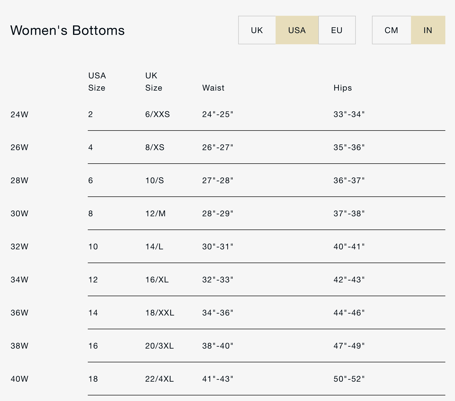Click the 8/XS UK size cell

[x=155, y=147]
